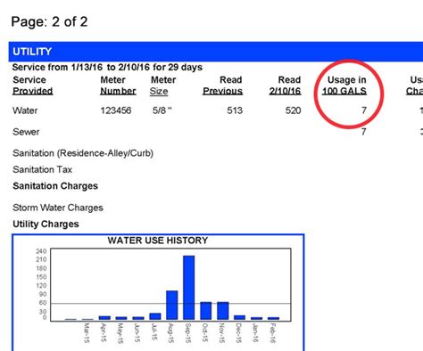423x351 pixels.
Task: Click the 'Page: 2 of 2' text
Action: coord(49,22)
